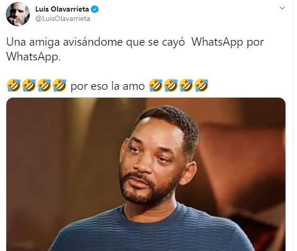Expand the tweet options chevron
The height and width of the screenshot is (251, 297).
pyautogui.click(x=282, y=8)
